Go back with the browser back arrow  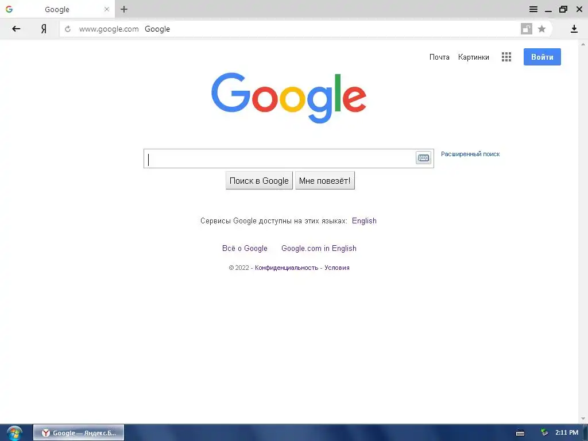[x=16, y=29]
